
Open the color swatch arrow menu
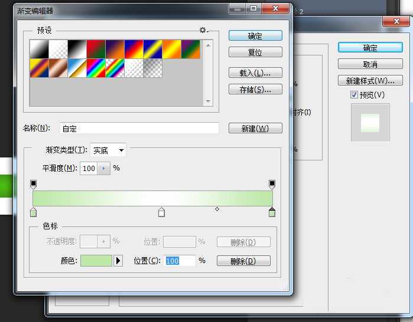point(118,261)
